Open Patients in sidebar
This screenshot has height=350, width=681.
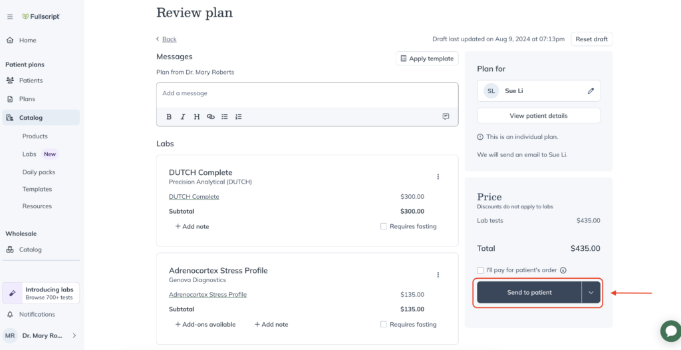click(31, 81)
